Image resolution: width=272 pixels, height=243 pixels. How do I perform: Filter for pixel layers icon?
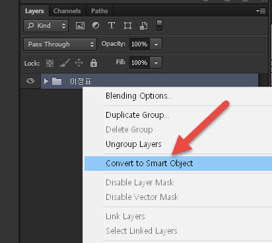80,26
